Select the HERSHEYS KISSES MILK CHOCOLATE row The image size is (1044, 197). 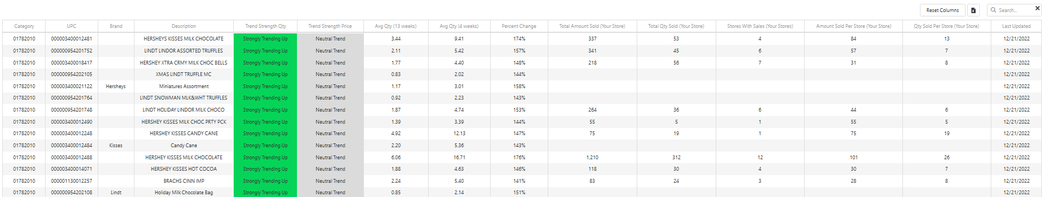coord(521,39)
